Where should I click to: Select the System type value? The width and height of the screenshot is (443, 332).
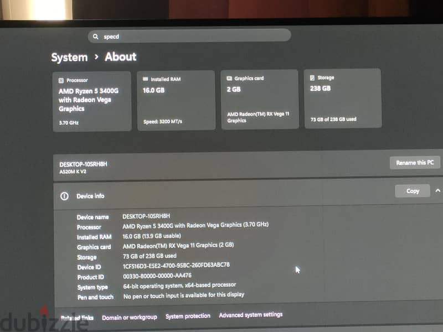tap(179, 286)
